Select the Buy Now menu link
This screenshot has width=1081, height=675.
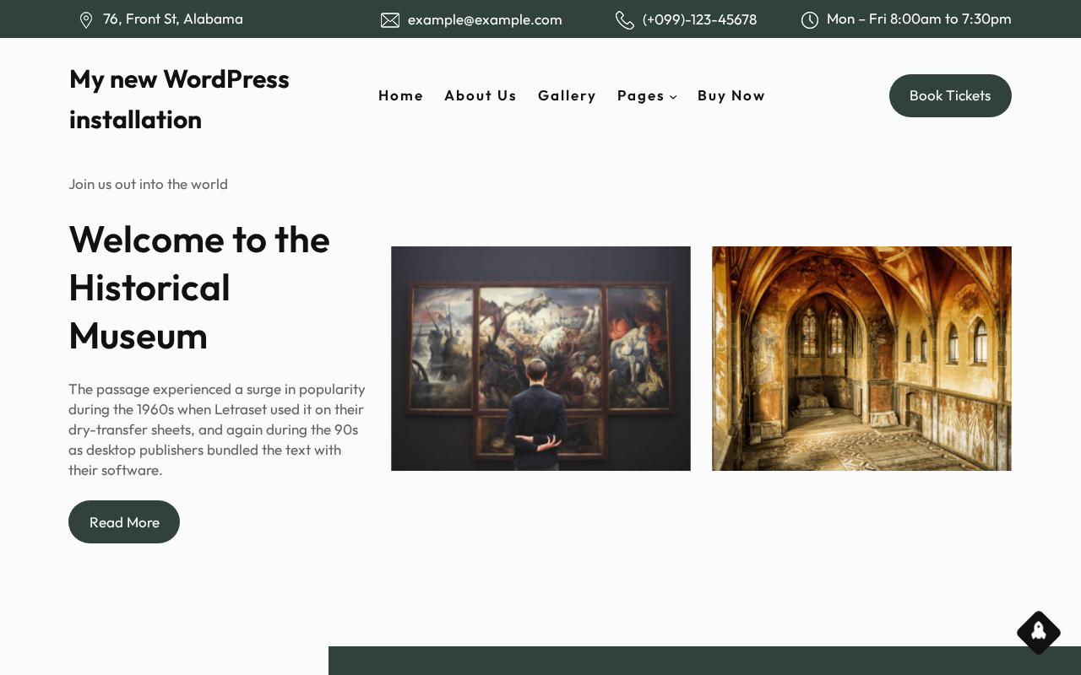(731, 95)
